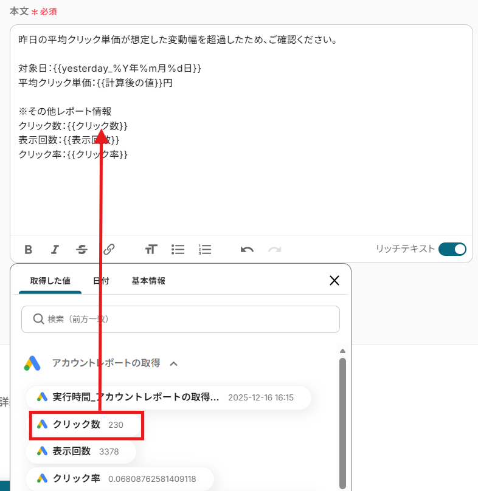
Task: Close the value picker panel with X
Action: 334,281
